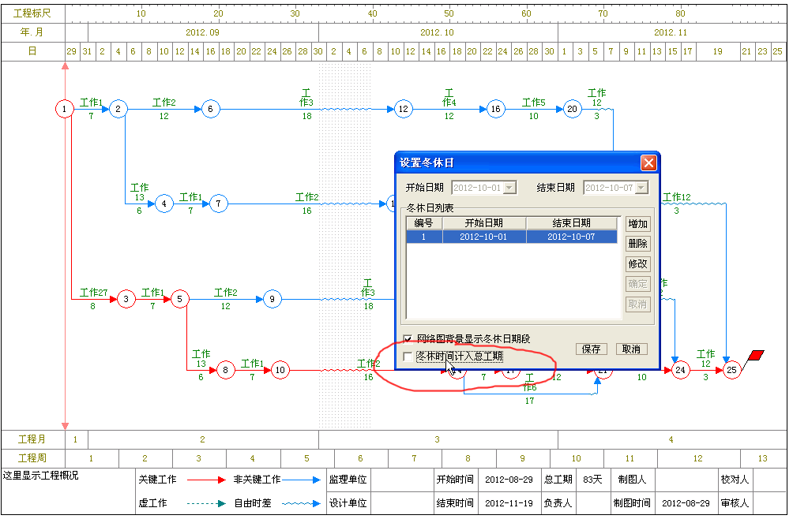This screenshot has width=793, height=519.
Task: Click 工程标尺 ruler label
Action: (32, 13)
